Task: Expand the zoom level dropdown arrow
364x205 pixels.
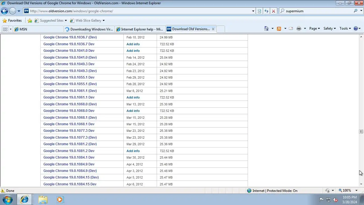Action: [x=356, y=190]
